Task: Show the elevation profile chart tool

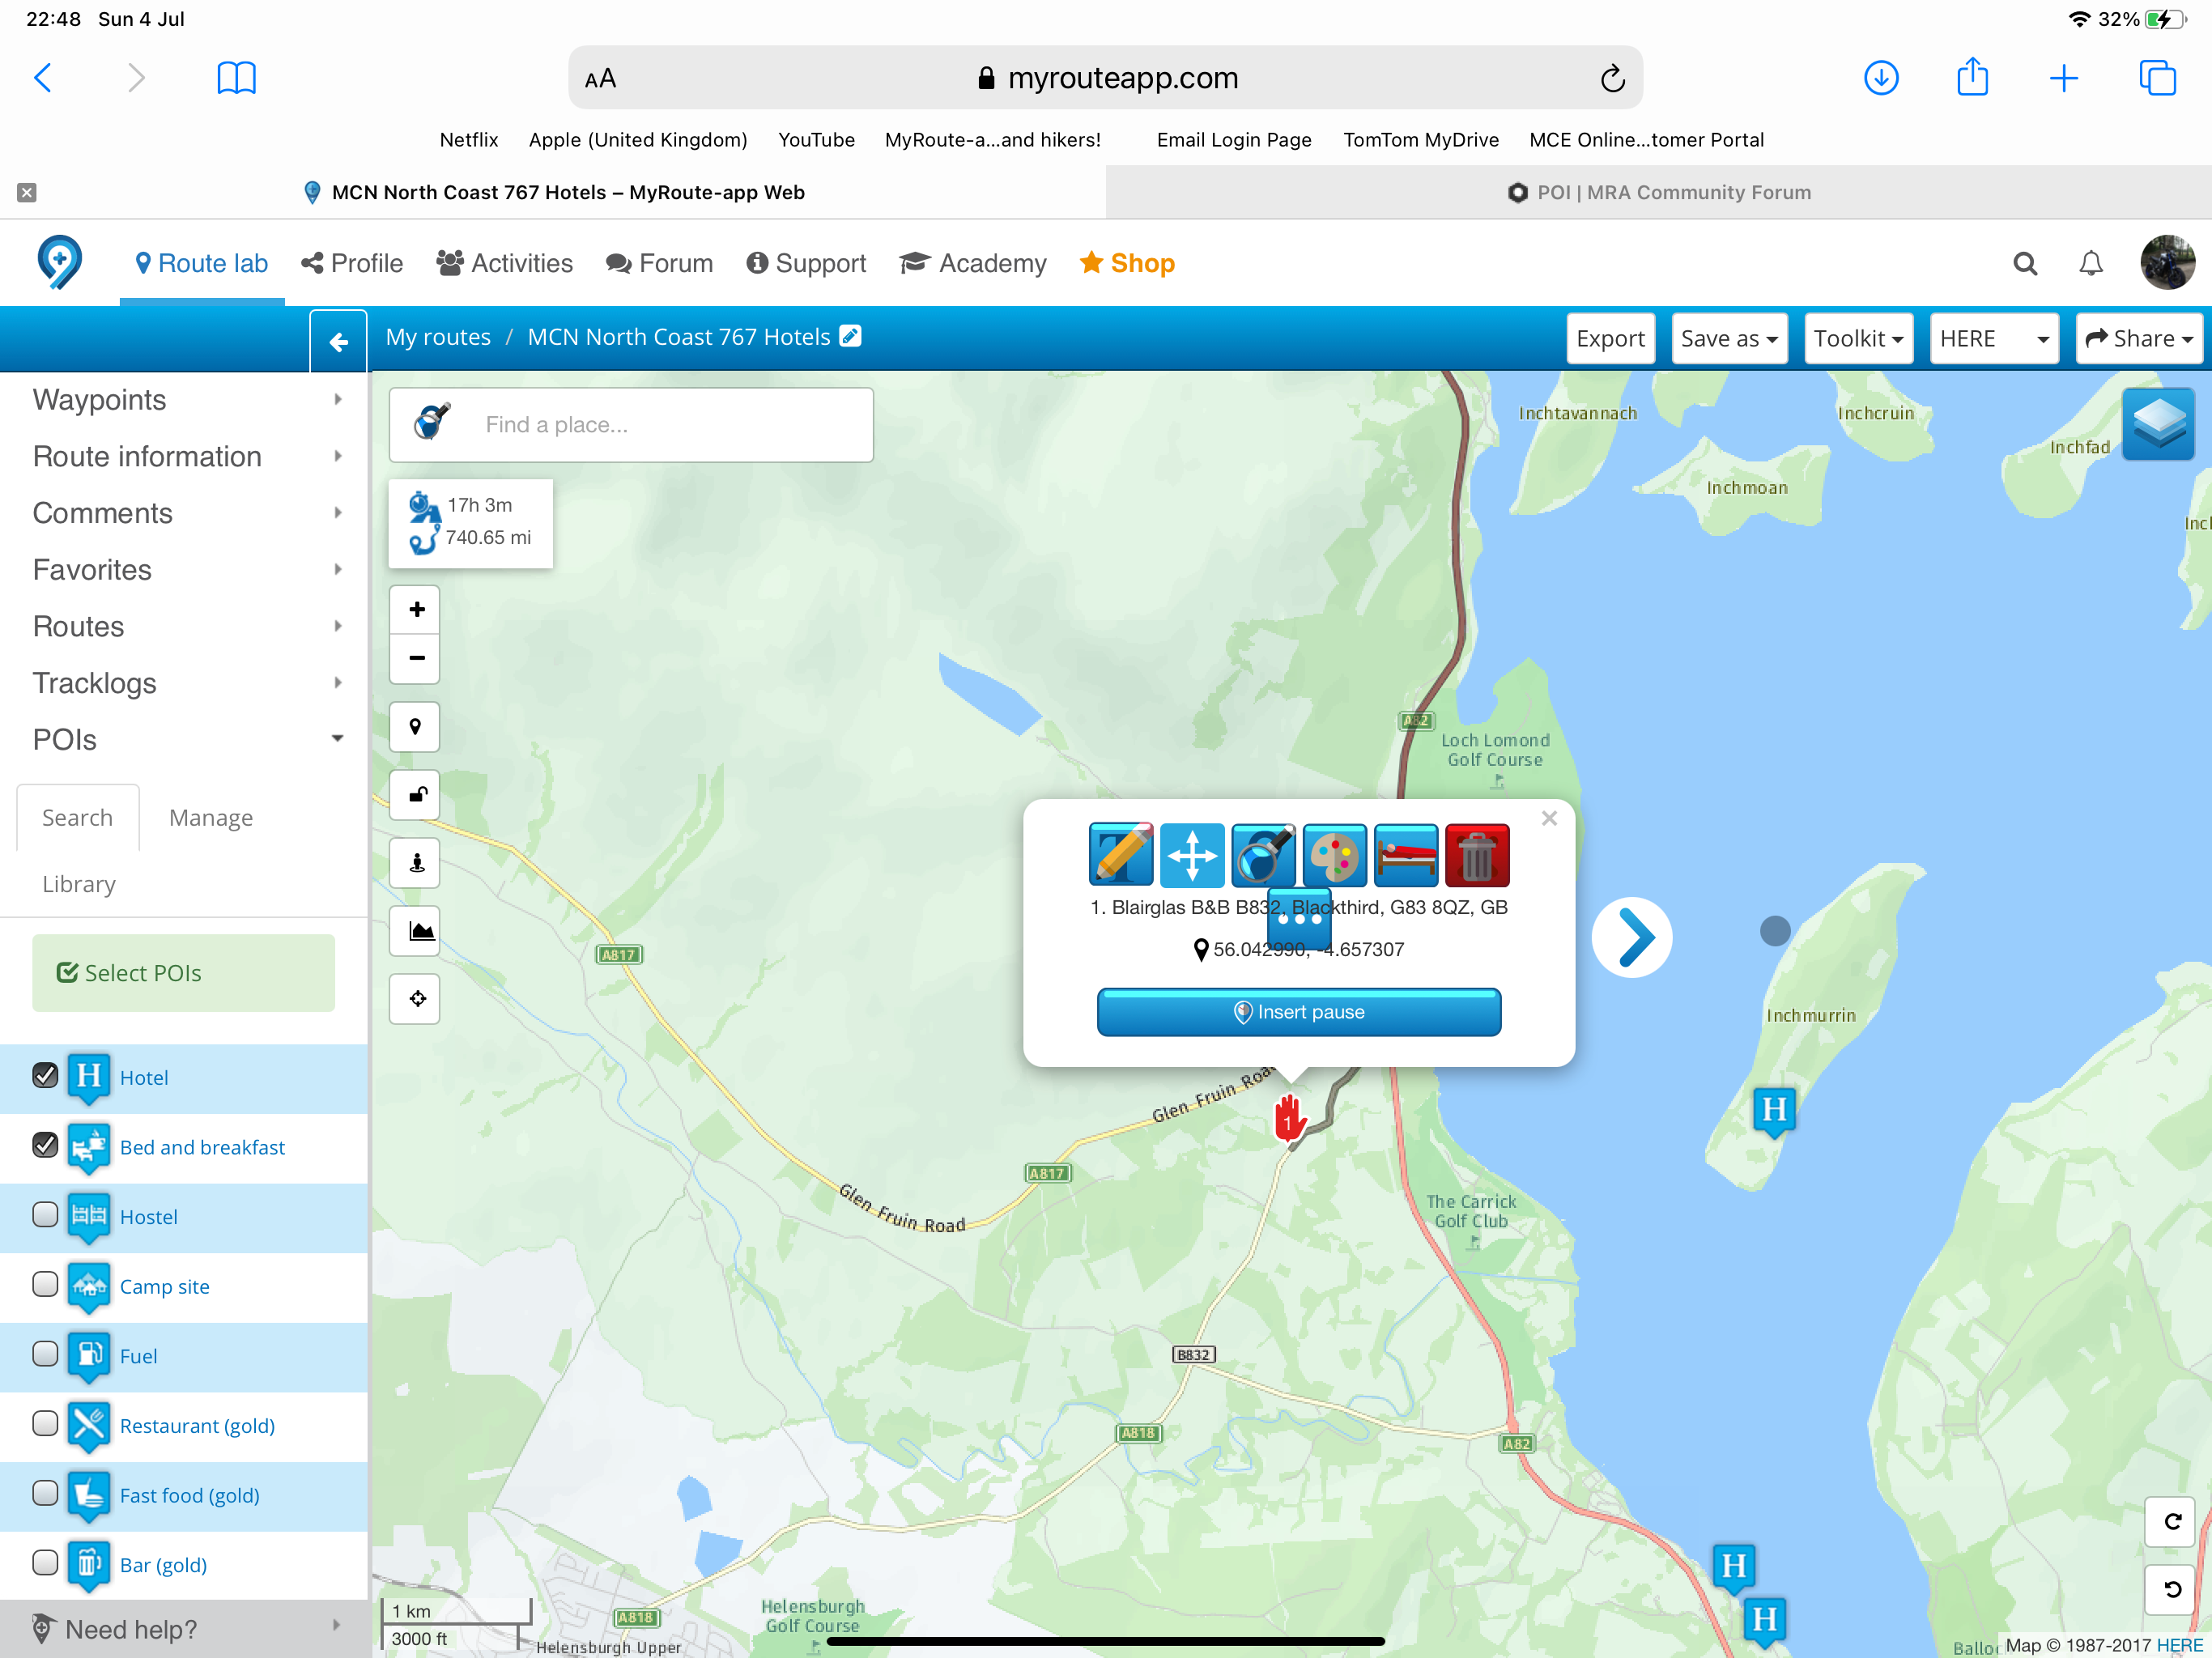Action: tap(415, 931)
